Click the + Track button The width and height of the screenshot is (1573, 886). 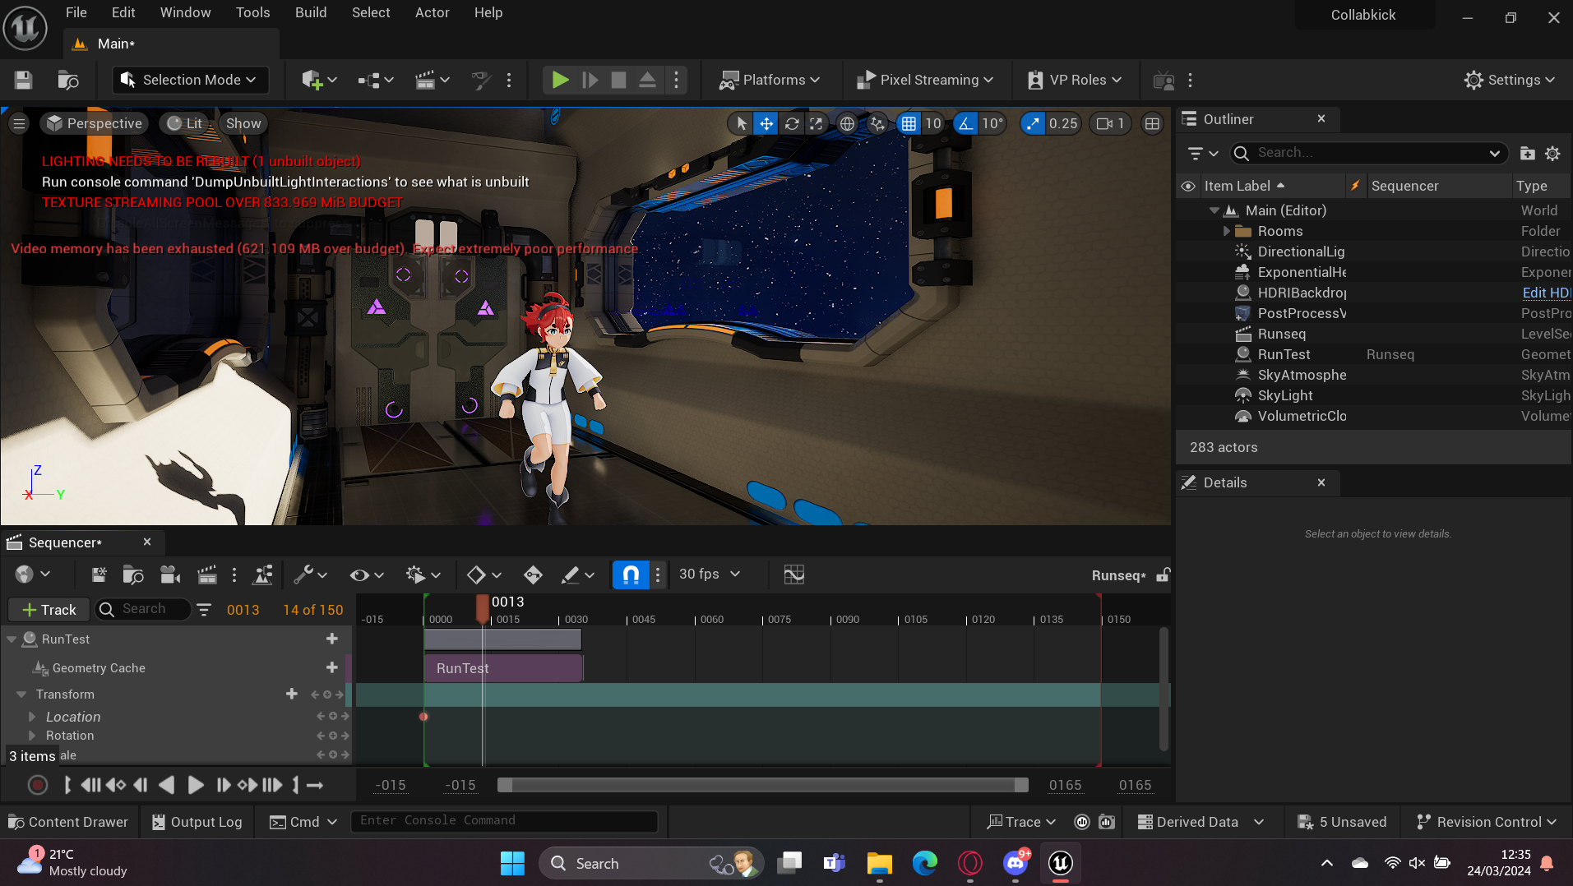click(49, 609)
